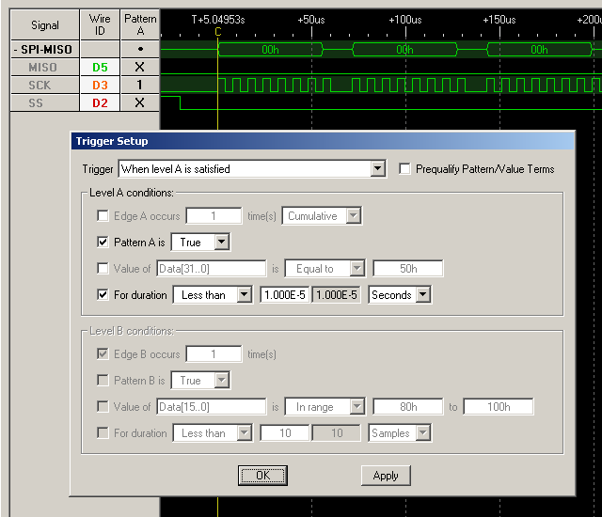Expand the Less than duration dropdown
Screen dimensions: 602x517
[x=244, y=295]
